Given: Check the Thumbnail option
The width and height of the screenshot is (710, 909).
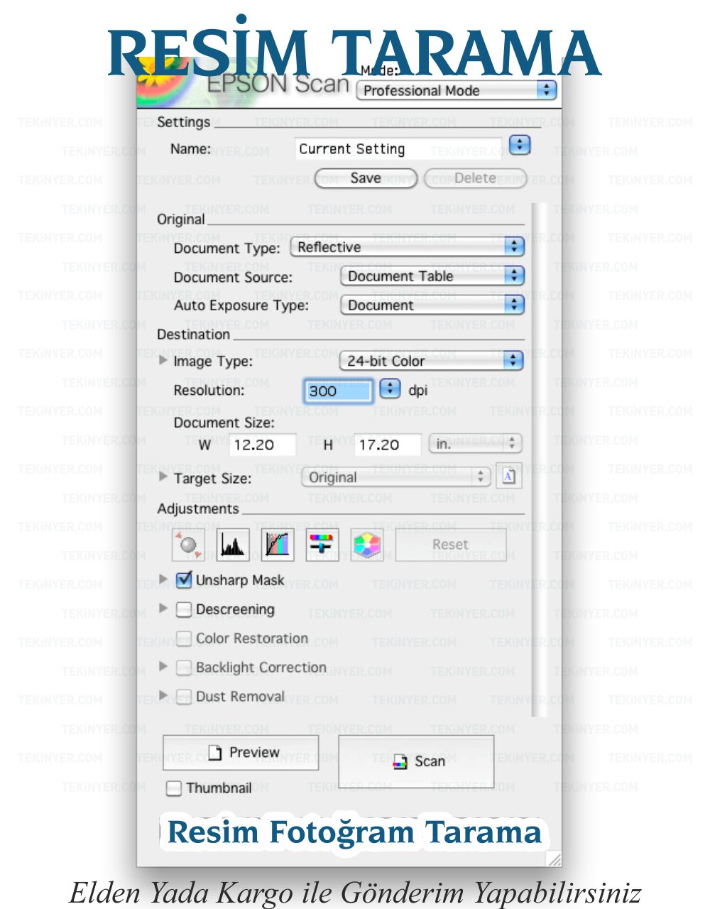Looking at the screenshot, I should coord(174,788).
